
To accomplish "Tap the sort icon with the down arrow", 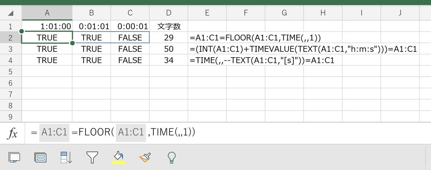I will (x=66, y=157).
